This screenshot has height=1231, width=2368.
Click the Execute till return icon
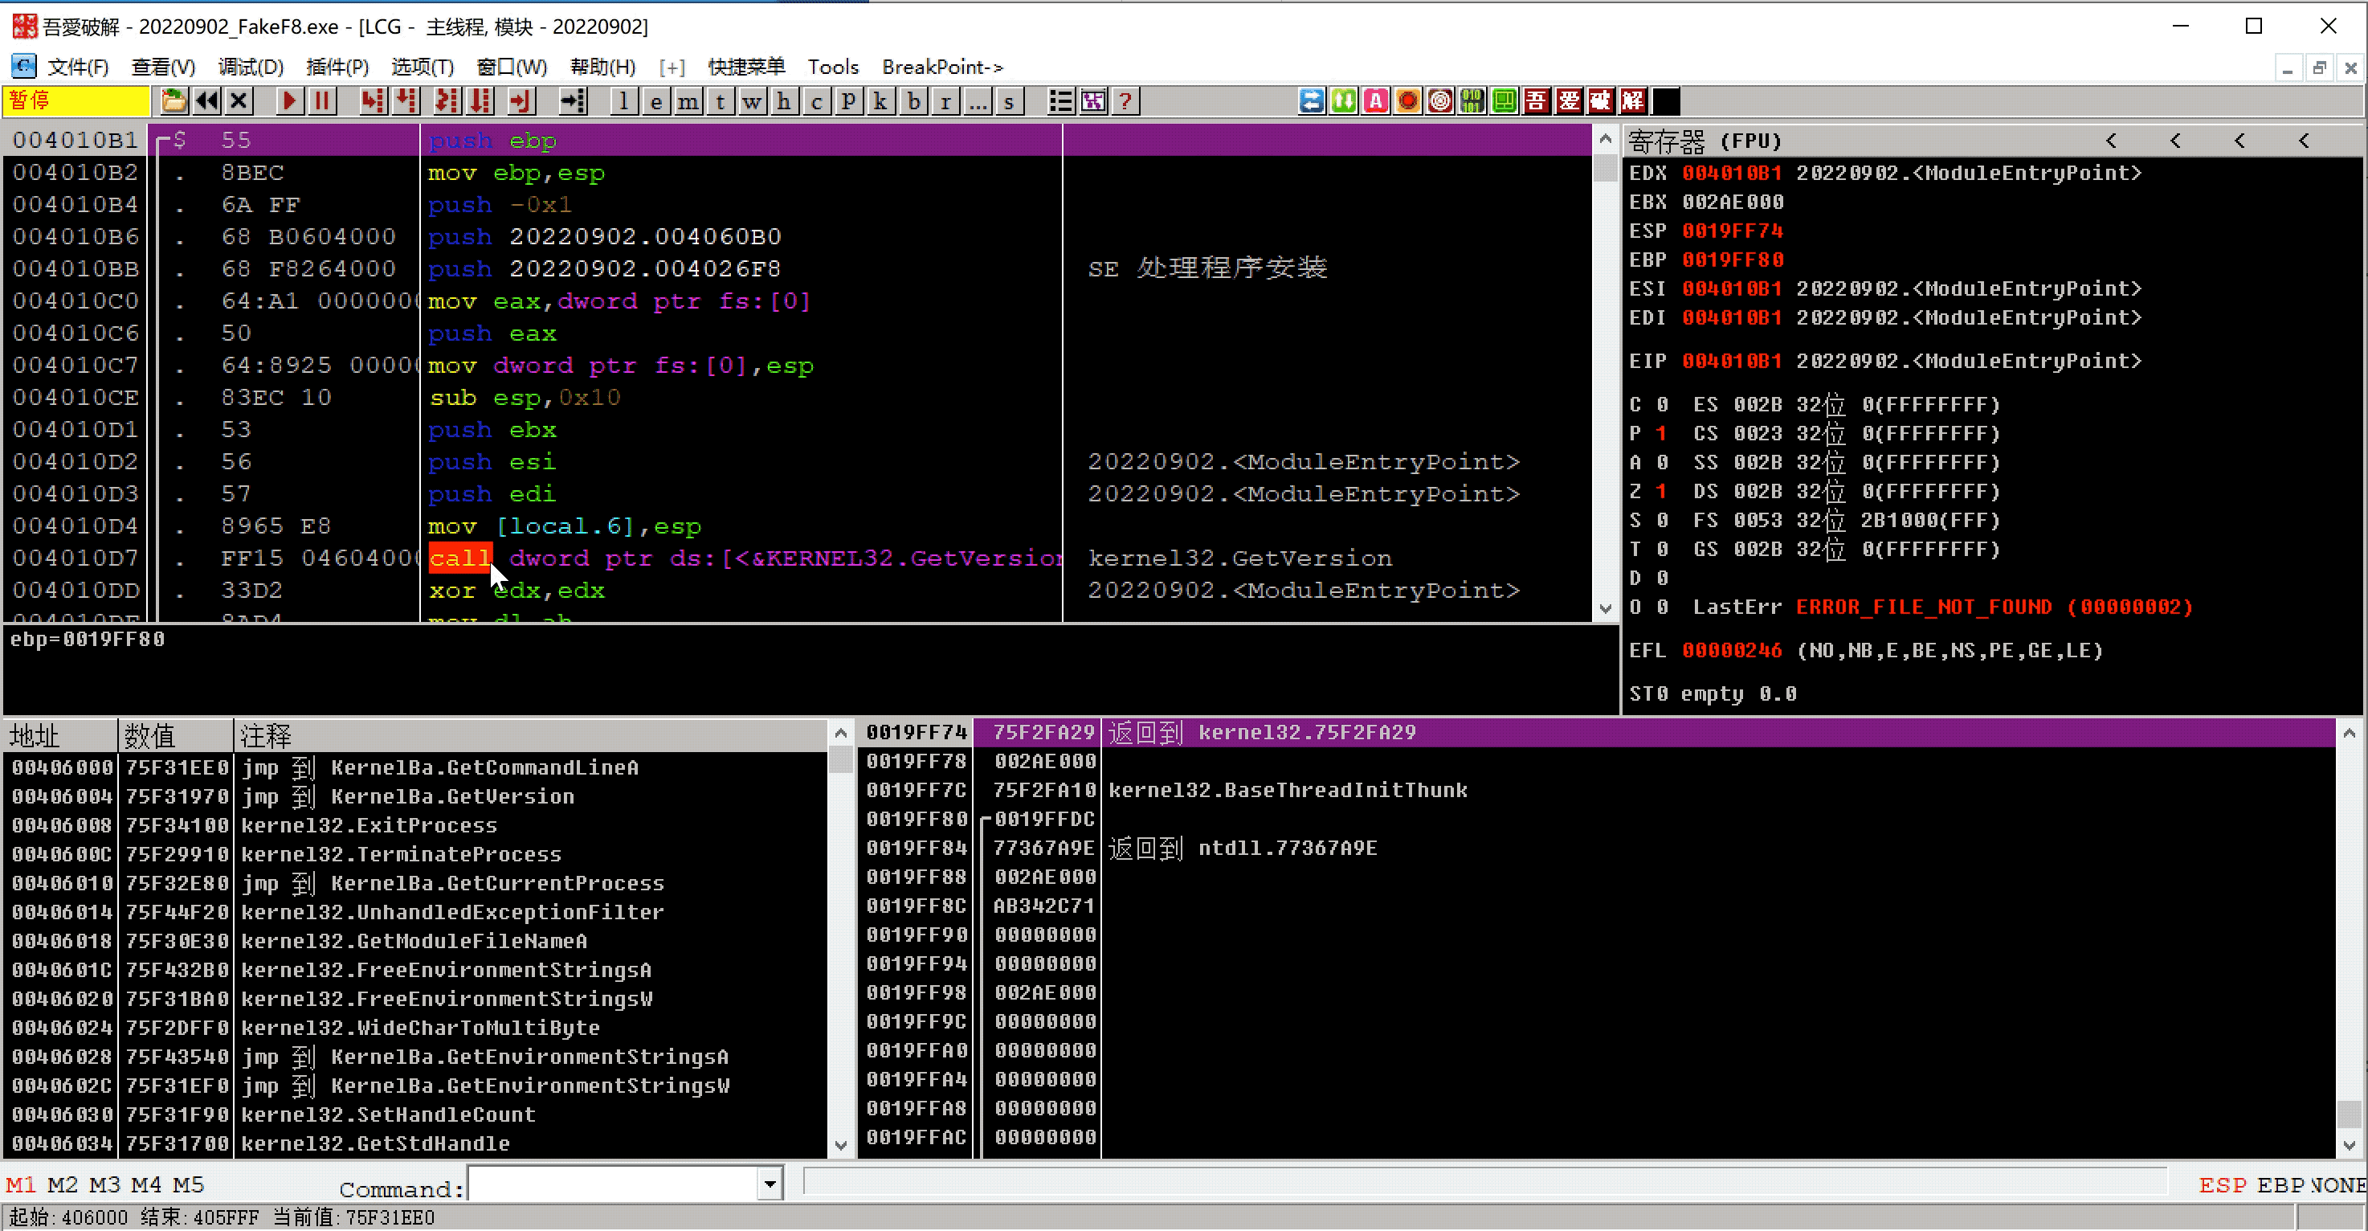point(521,101)
